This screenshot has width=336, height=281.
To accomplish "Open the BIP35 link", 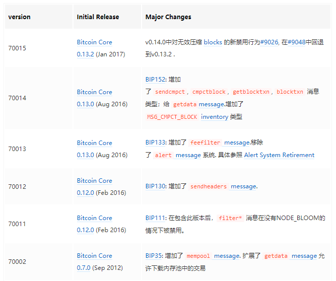I will 154,256.
